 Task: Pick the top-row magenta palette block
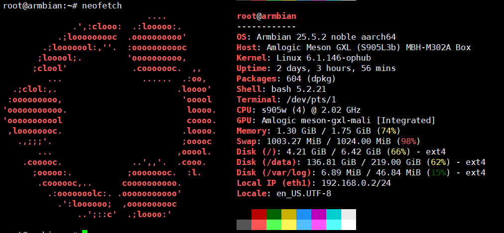coord(319,214)
